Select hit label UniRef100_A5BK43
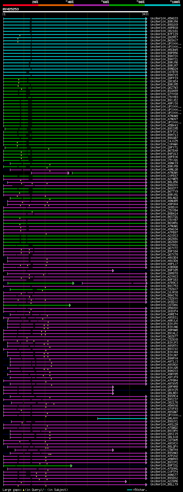This screenshot has height=492, width=183. coord(164,126)
